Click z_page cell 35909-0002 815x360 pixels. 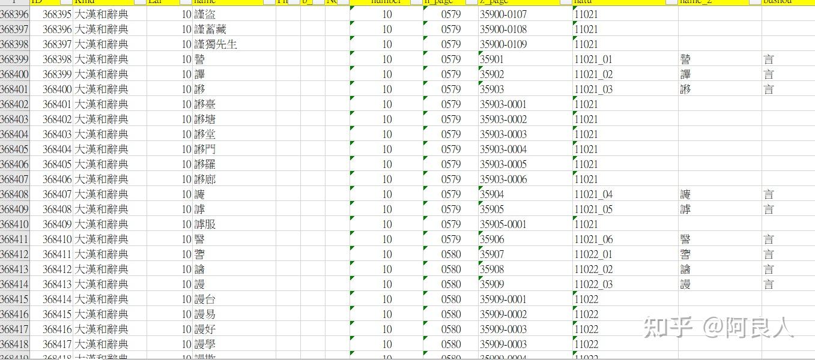pyautogui.click(x=525, y=314)
